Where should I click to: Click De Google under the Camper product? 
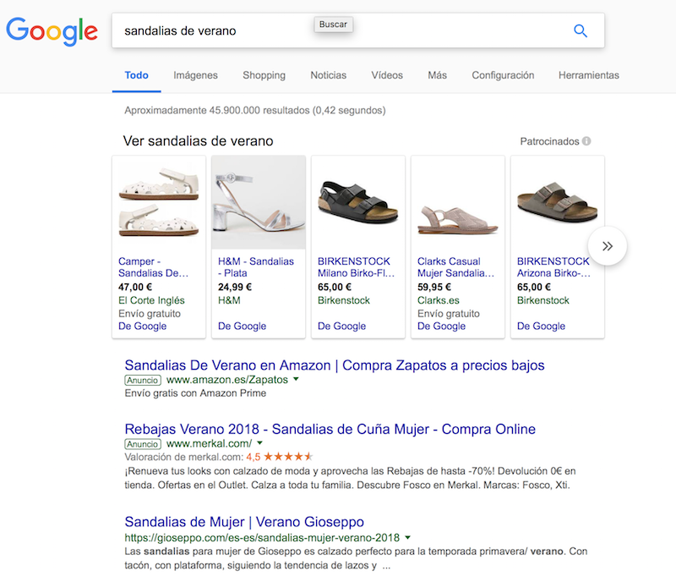pyautogui.click(x=142, y=326)
